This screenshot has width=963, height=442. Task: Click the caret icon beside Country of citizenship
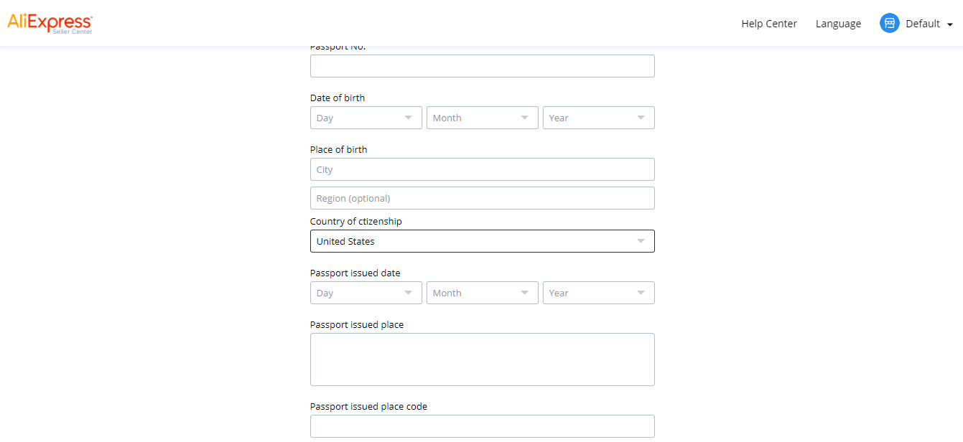pos(641,241)
